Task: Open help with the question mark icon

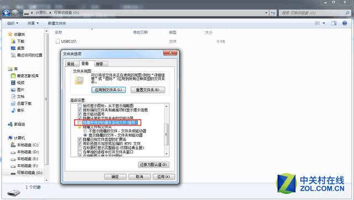Action: pyautogui.click(x=345, y=23)
